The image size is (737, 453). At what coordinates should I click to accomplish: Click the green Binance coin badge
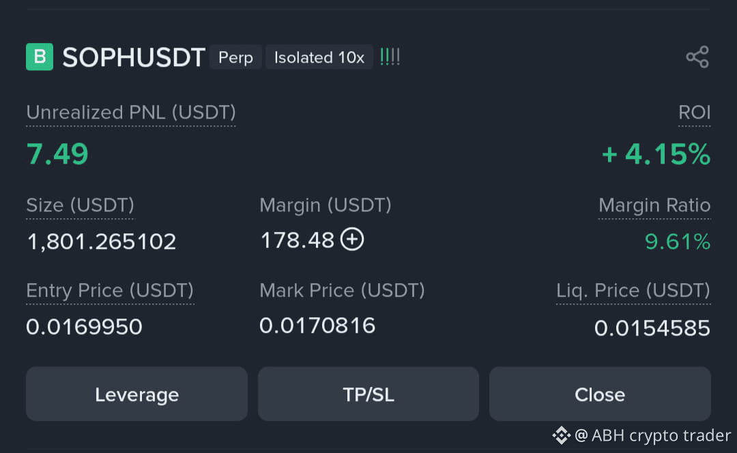click(39, 57)
